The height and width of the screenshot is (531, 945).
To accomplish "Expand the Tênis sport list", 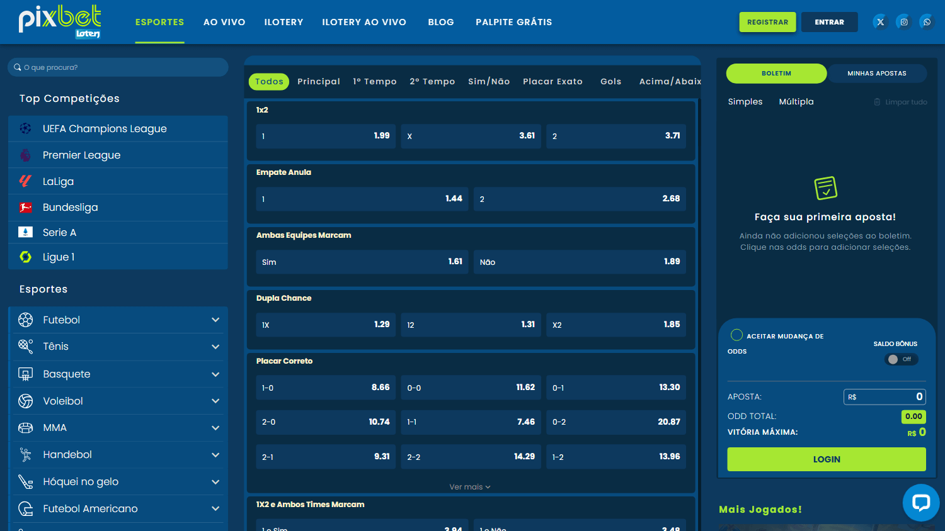I will pos(215,347).
